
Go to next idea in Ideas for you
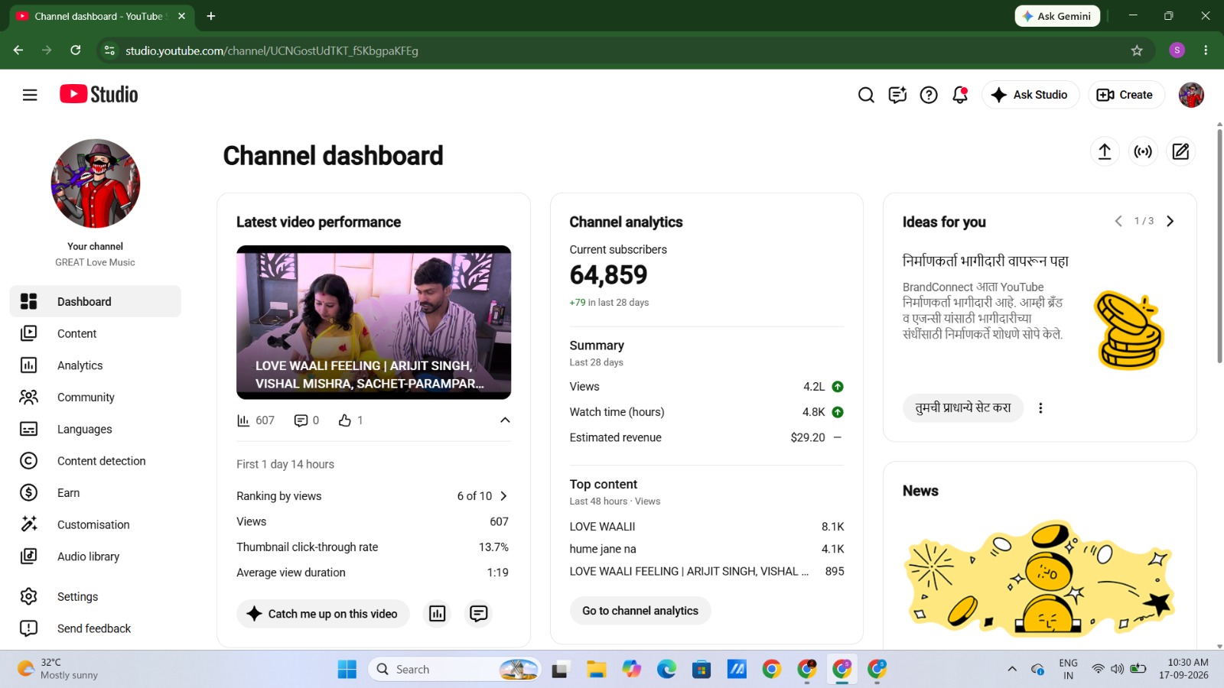(1170, 222)
